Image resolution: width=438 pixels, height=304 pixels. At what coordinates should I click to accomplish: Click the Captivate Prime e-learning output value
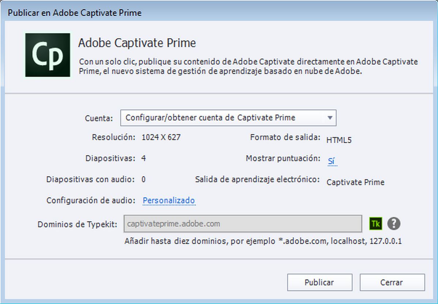pyautogui.click(x=355, y=182)
